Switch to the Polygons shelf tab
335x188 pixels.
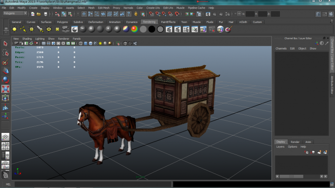tap(62, 22)
